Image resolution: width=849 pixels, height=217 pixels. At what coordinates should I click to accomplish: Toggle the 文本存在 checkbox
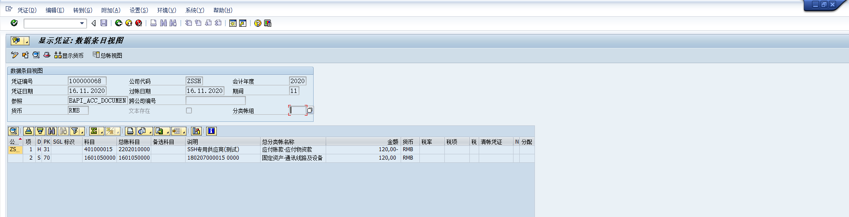pyautogui.click(x=189, y=110)
